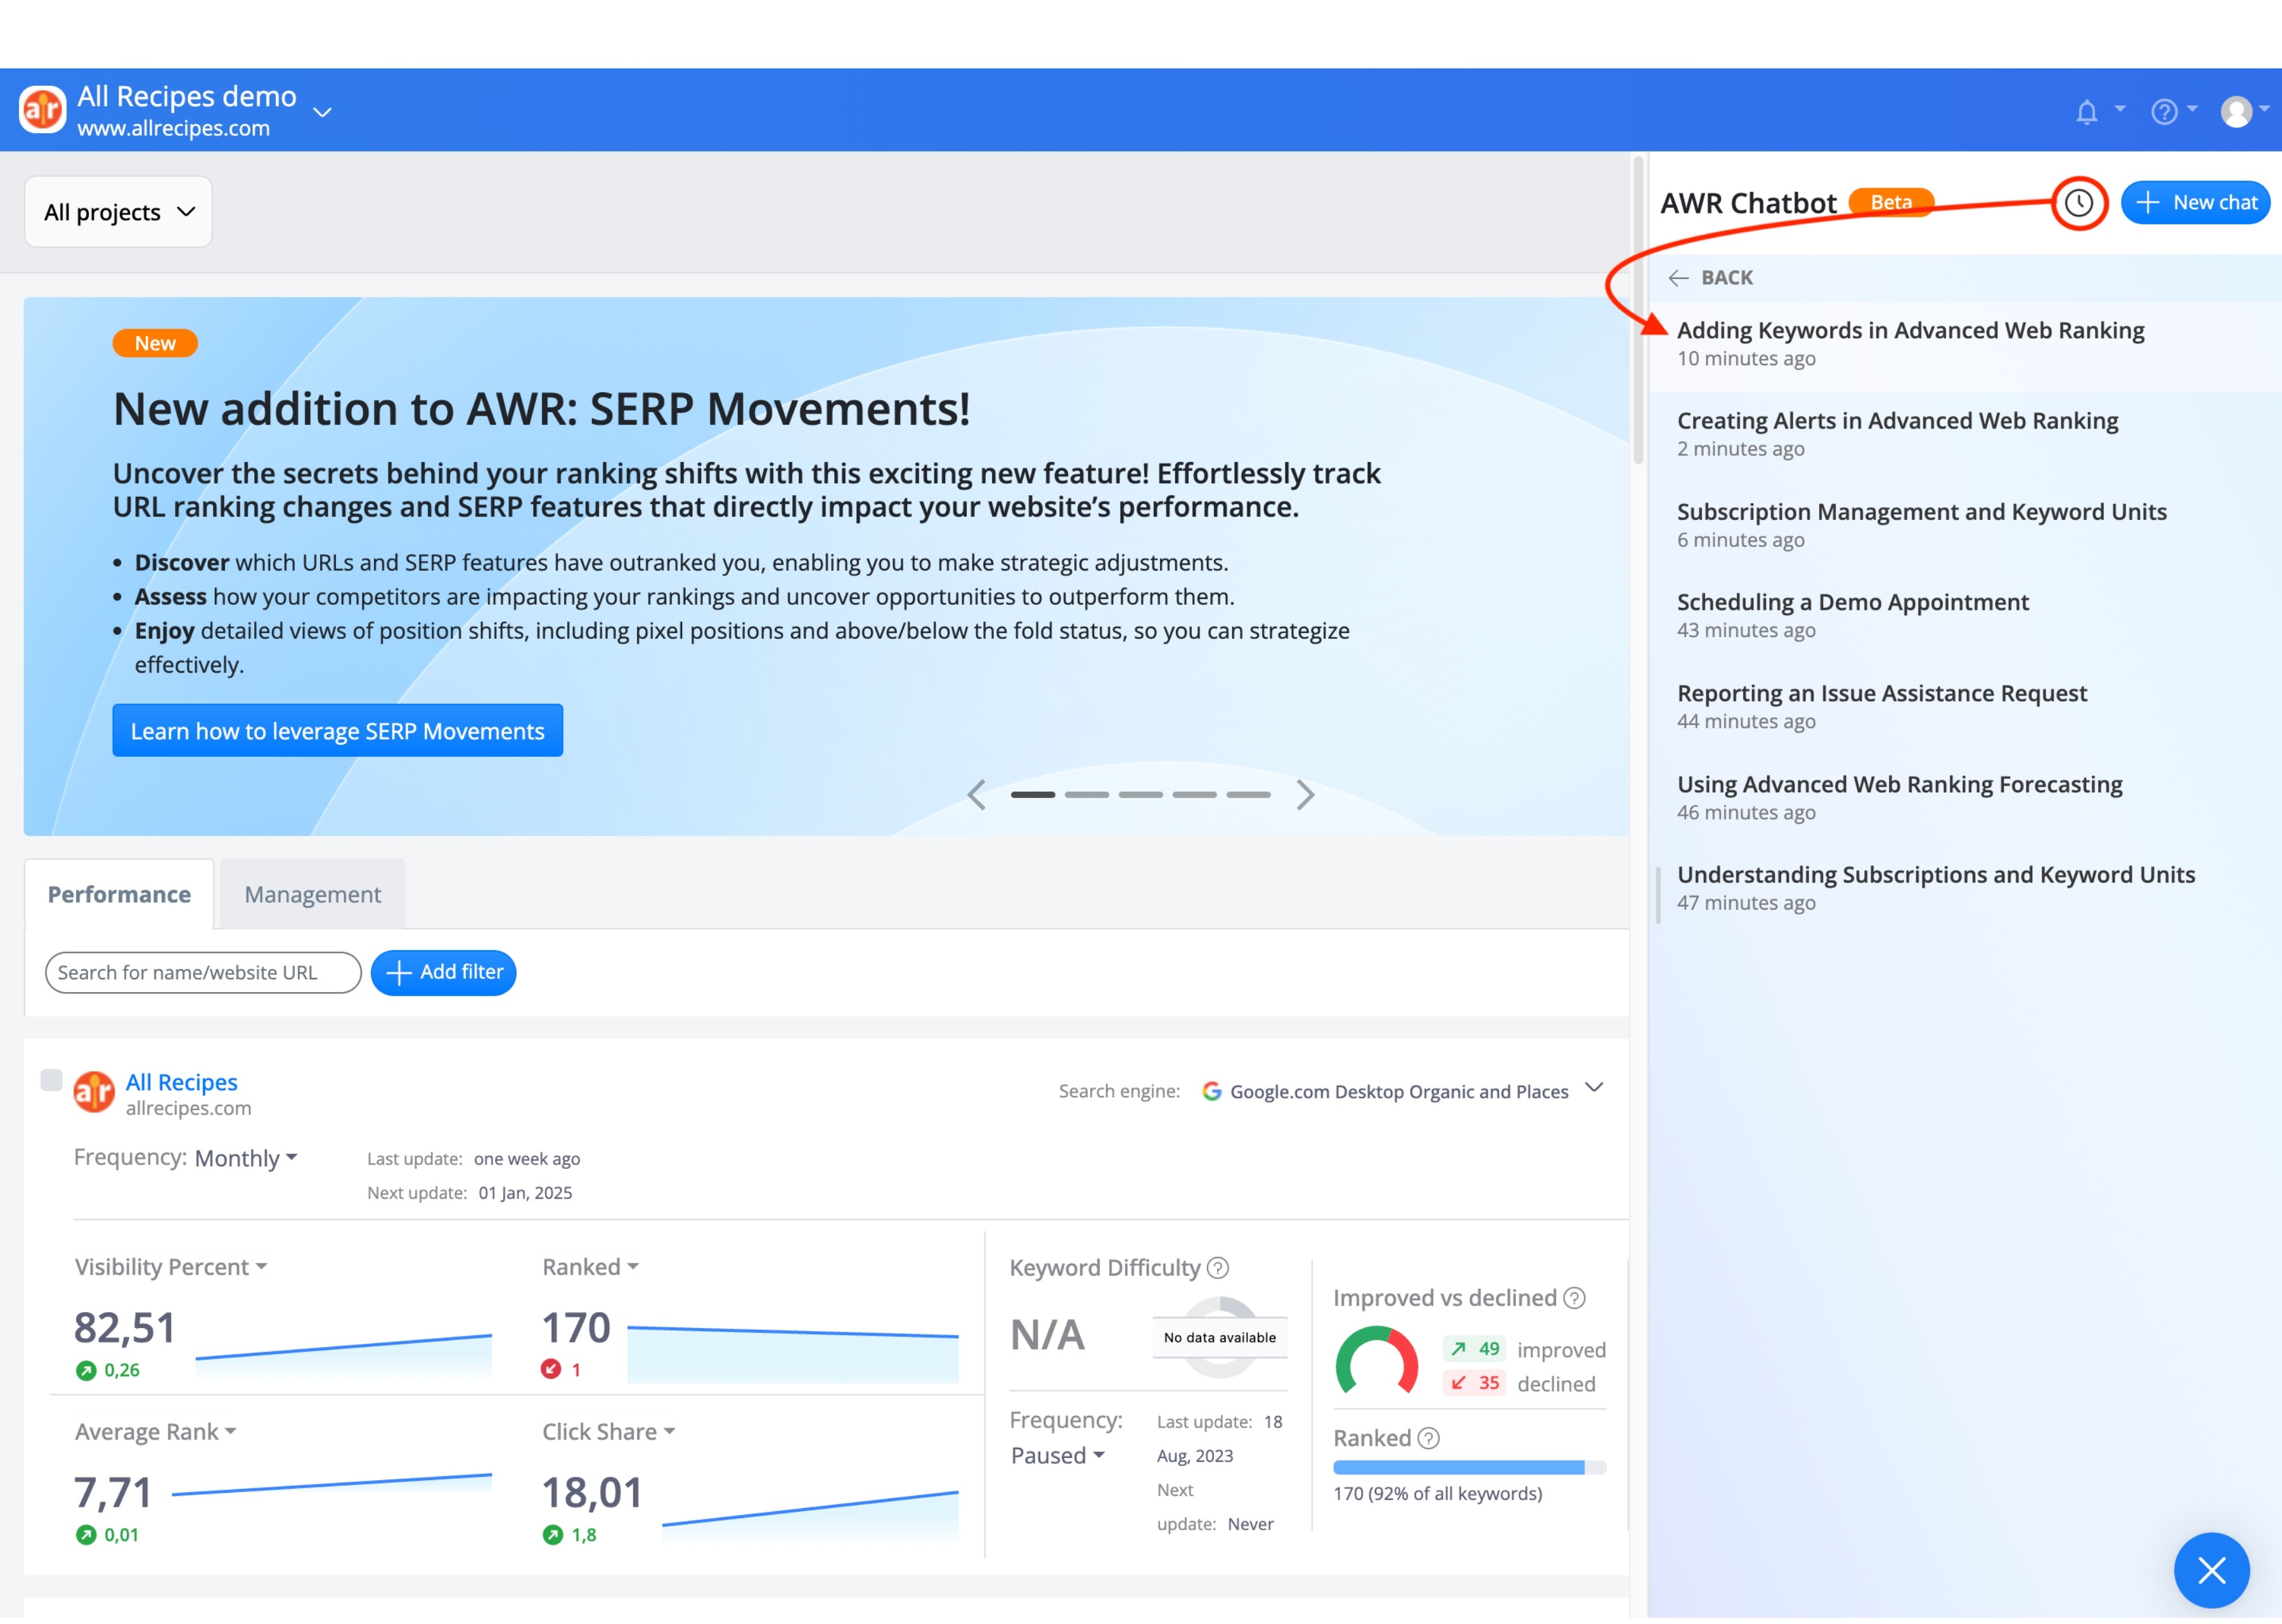Click the Improved vs declined help icon
2282x1624 pixels.
pos(1574,1298)
